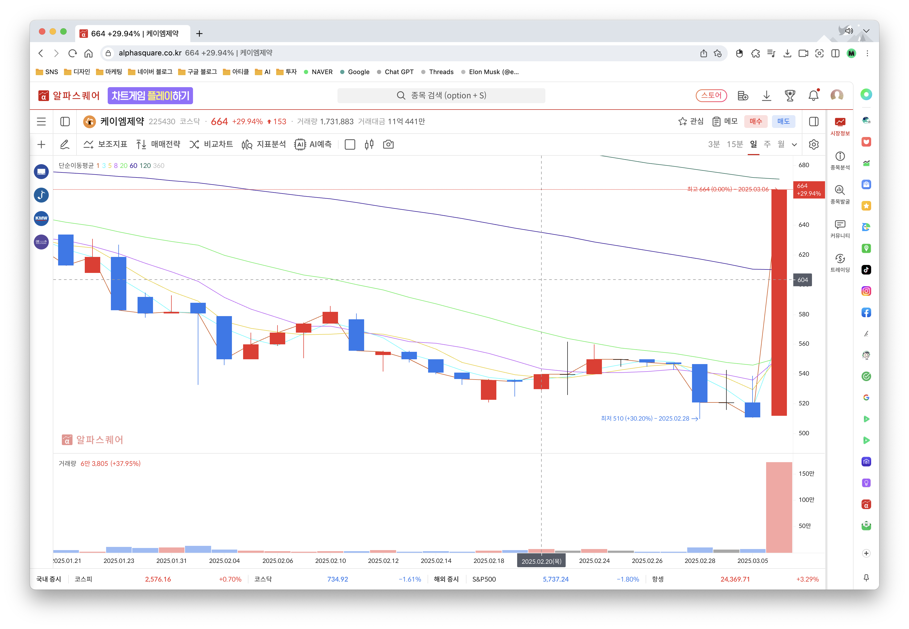Toggle the left sidebar panel
Viewport: 909px width, 629px height.
click(65, 122)
